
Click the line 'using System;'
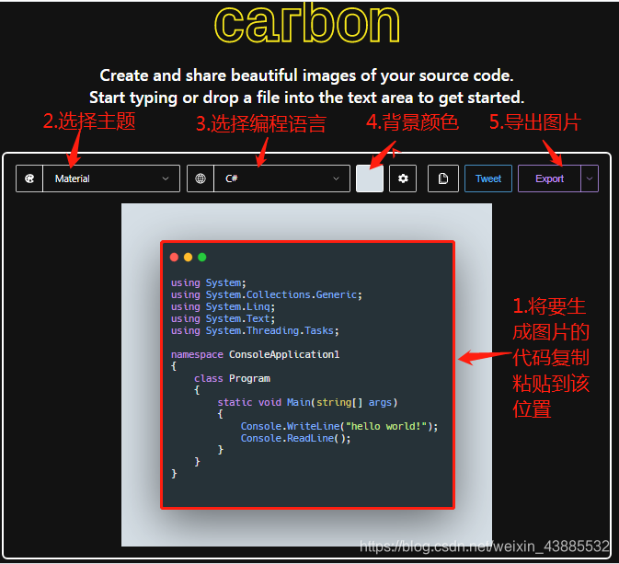click(x=209, y=282)
